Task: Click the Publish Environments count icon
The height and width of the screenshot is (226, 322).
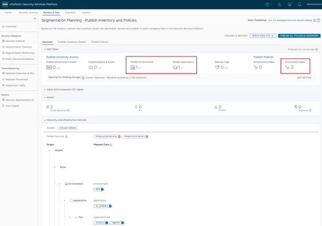Action: (133, 67)
